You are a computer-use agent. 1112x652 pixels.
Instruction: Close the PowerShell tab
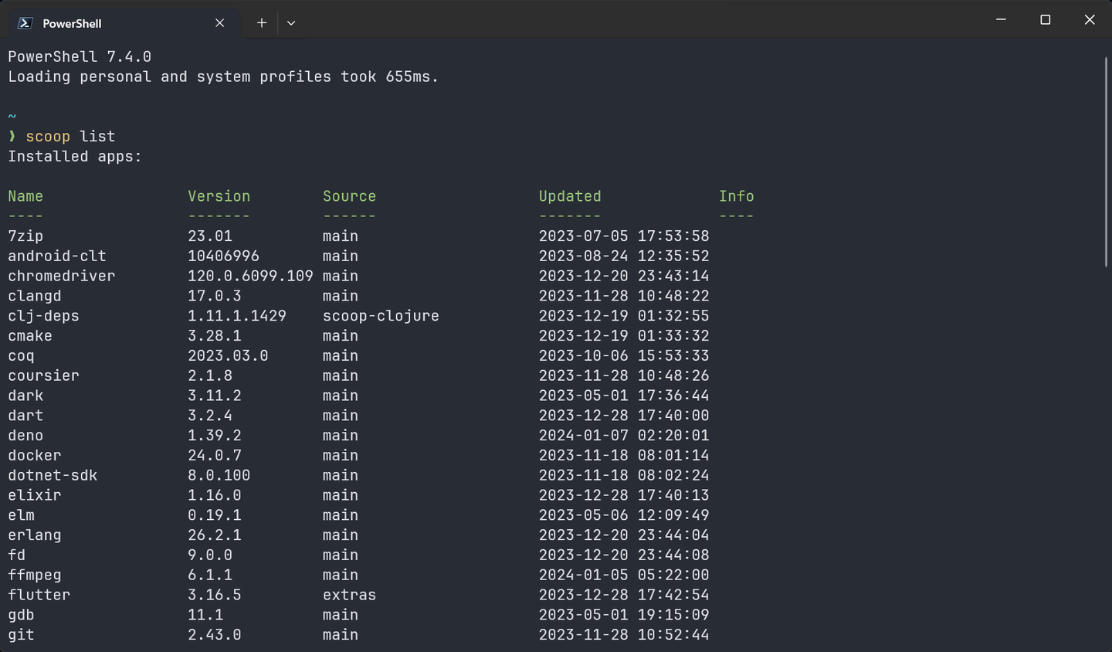click(220, 23)
